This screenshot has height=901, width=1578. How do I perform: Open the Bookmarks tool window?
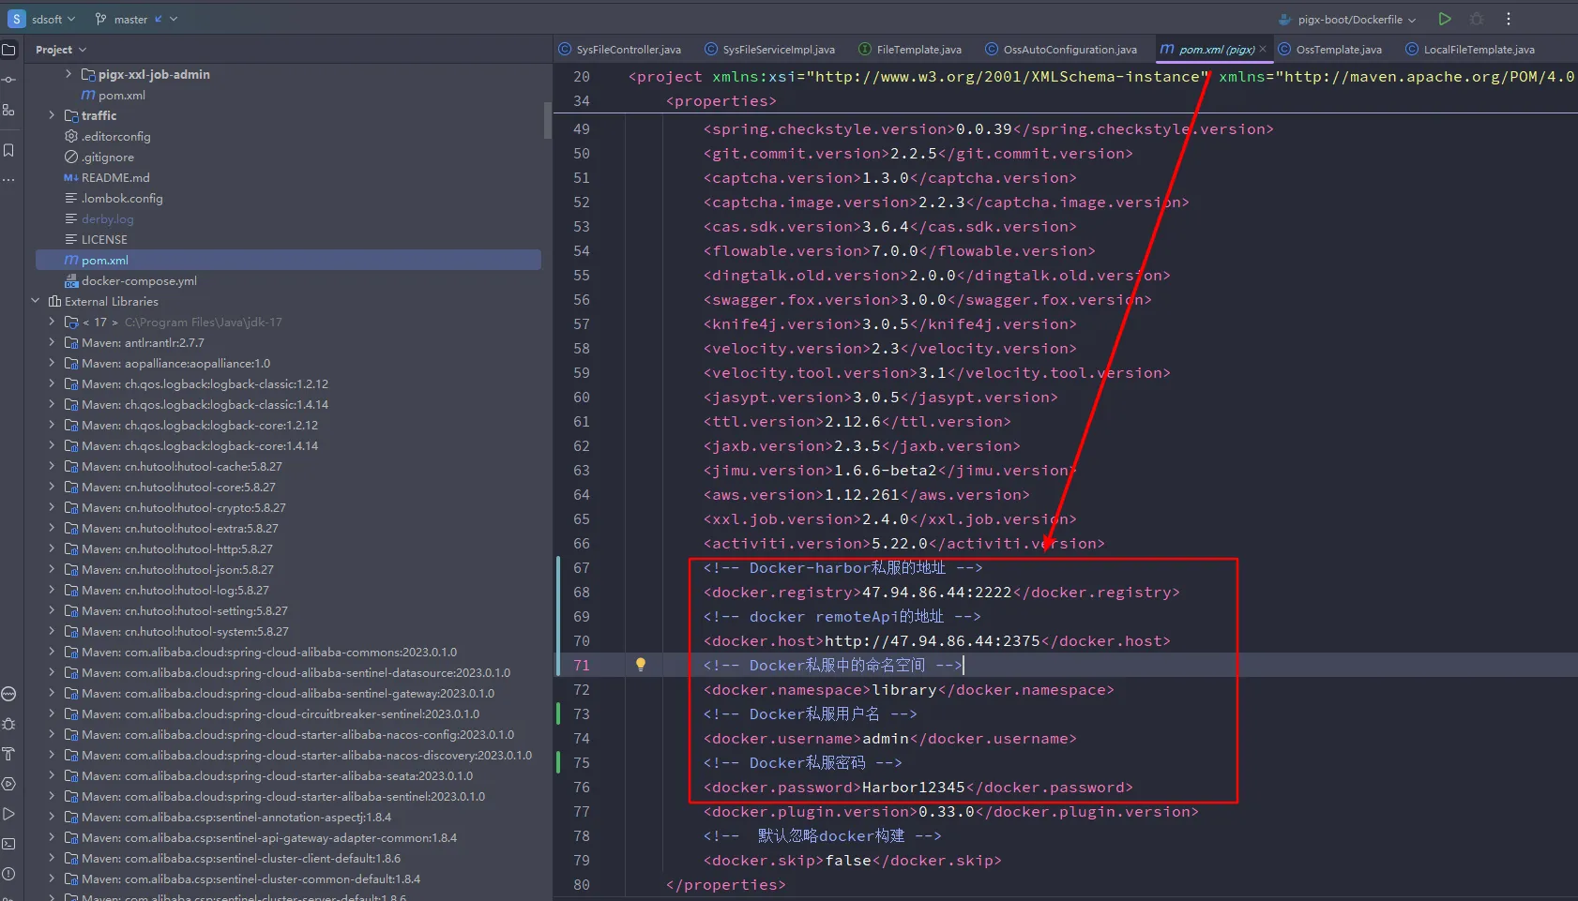pyautogui.click(x=8, y=150)
